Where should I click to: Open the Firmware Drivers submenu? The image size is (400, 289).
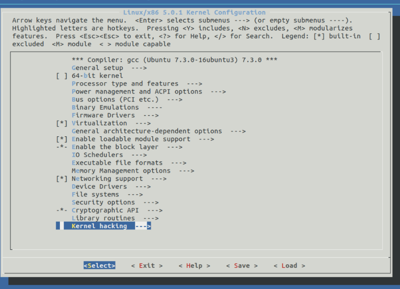(115, 115)
